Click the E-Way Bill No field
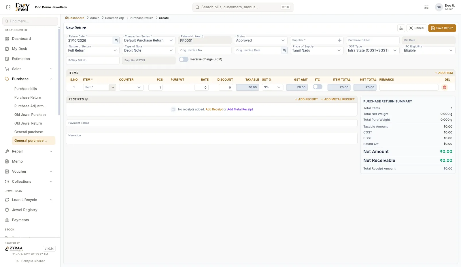461x267 pixels. coord(92,60)
